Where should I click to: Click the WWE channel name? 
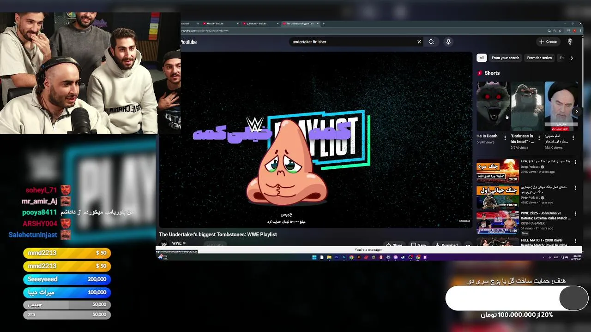coord(177,243)
